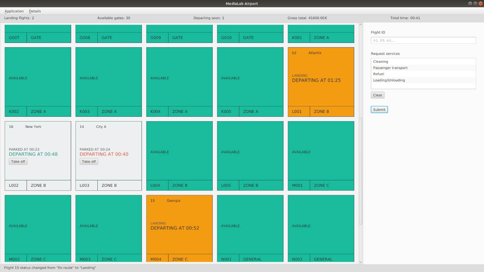The image size is (484, 272).
Task: Open the Application menu
Action: click(14, 11)
